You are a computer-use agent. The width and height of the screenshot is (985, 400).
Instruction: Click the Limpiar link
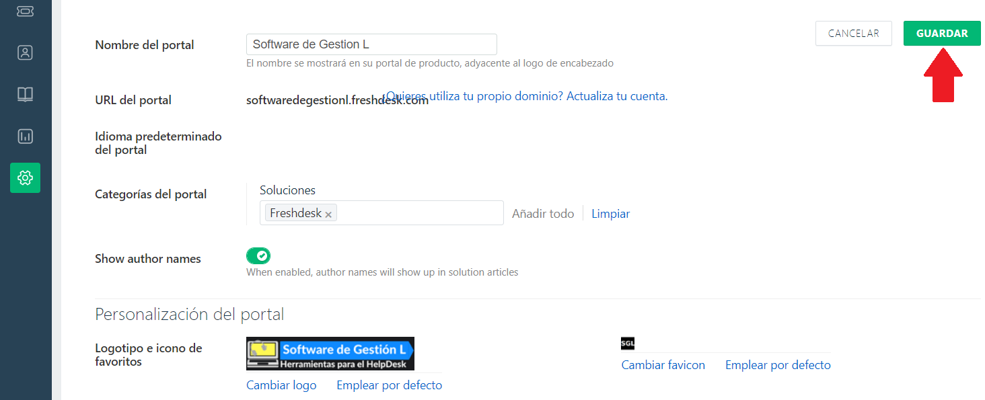click(x=610, y=214)
